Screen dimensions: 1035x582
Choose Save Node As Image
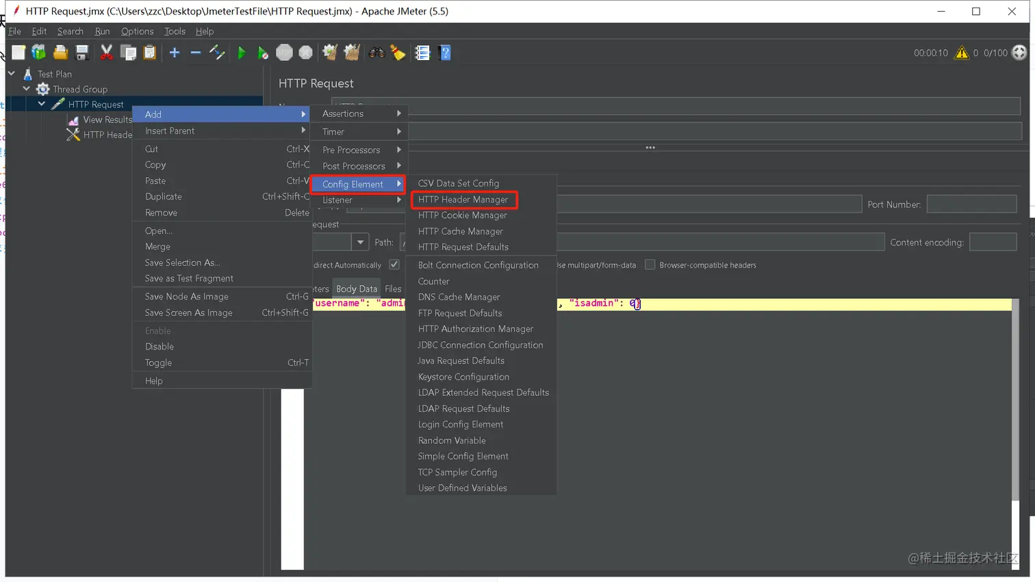(x=222, y=296)
